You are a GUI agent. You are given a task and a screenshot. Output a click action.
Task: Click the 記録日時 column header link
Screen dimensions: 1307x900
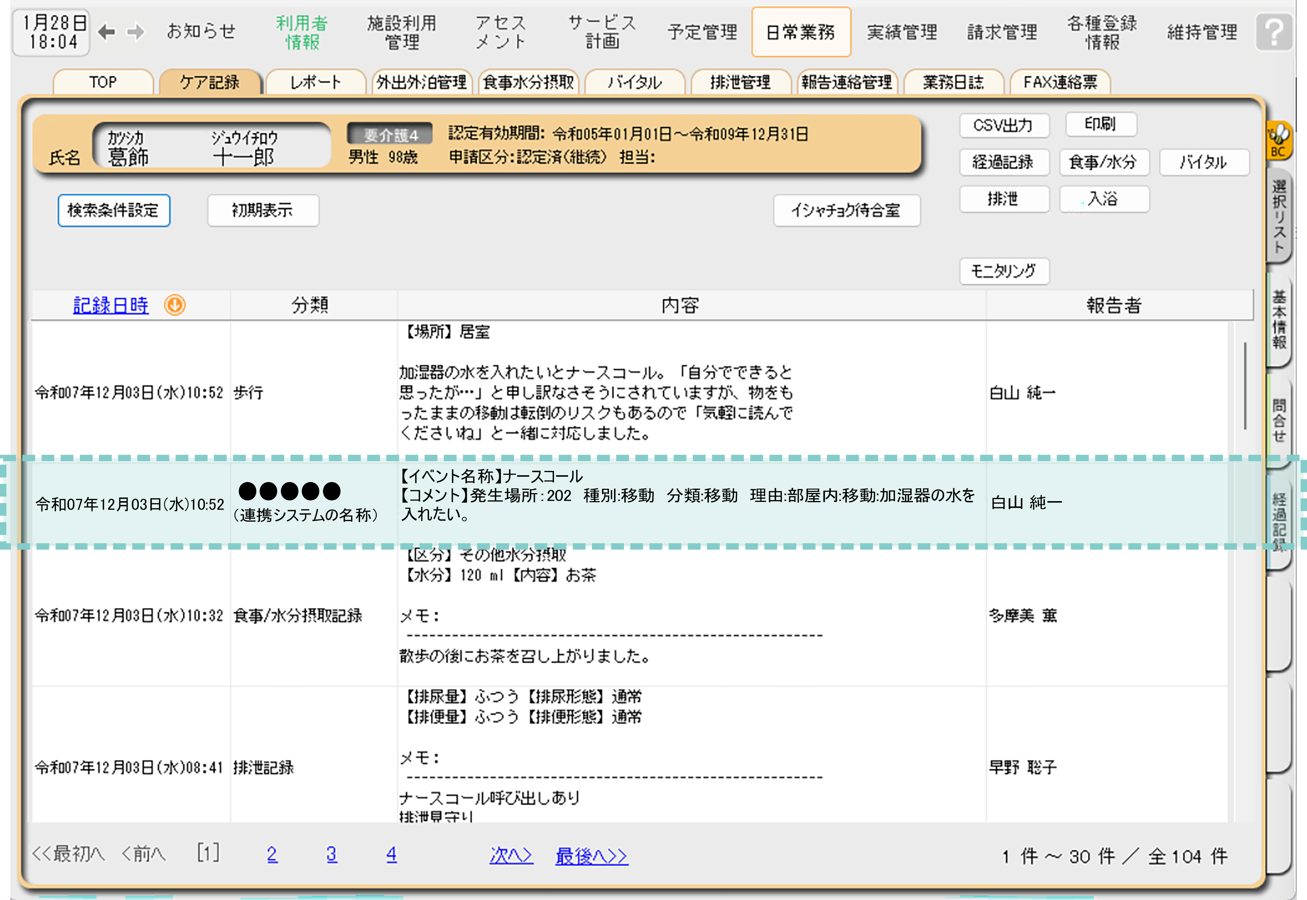point(111,305)
